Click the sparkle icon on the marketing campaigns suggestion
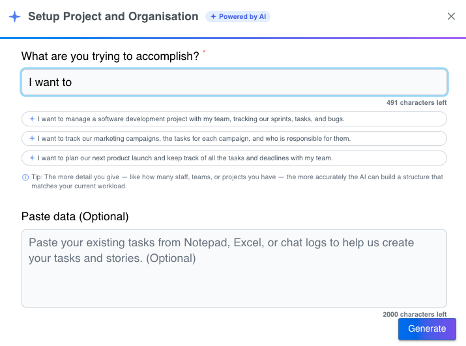 32,139
